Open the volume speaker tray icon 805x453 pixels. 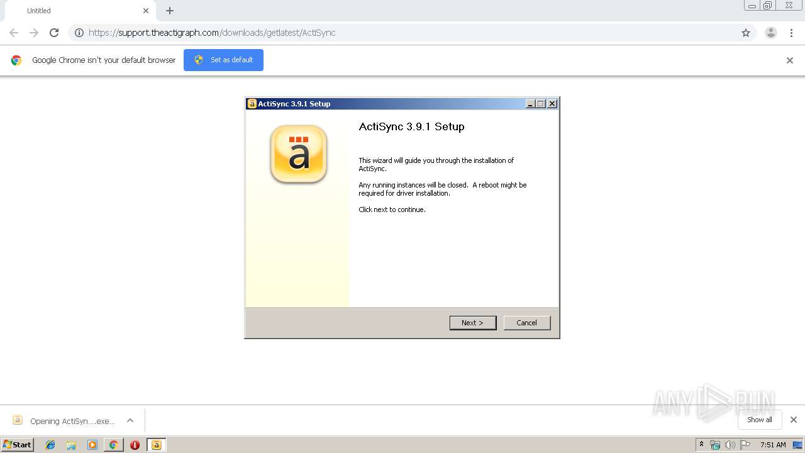coord(730,445)
